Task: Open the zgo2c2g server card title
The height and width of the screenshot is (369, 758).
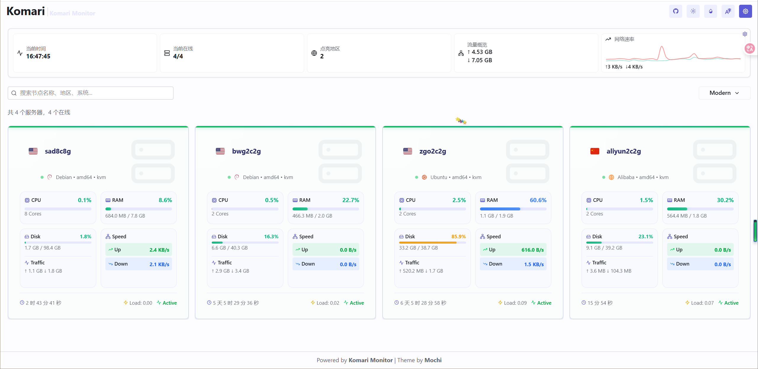Action: (x=432, y=151)
